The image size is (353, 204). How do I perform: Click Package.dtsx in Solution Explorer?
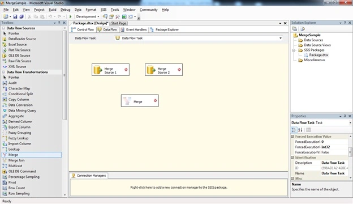[318, 55]
